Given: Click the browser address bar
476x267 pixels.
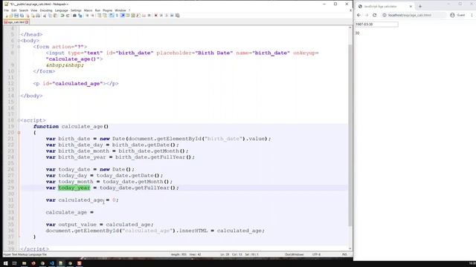Looking at the screenshot, I should pos(414,15).
